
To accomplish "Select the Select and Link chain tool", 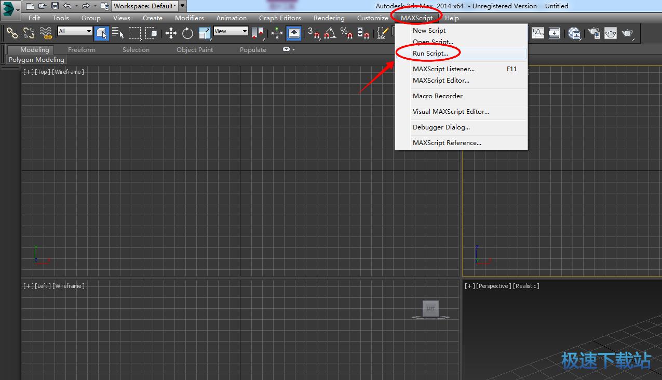I will [x=12, y=33].
